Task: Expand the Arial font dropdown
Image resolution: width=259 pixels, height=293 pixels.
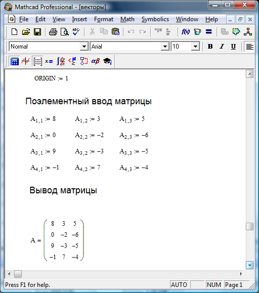Action: (165, 47)
